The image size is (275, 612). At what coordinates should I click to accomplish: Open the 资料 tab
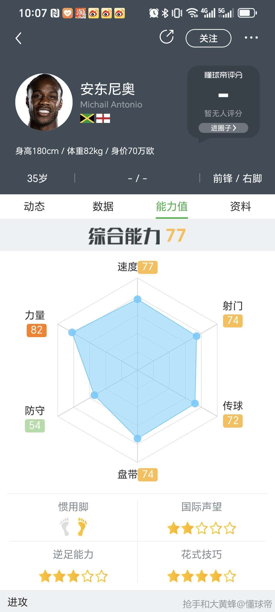[241, 206]
